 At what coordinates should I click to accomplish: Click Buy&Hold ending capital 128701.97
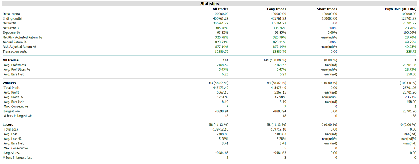409,18
